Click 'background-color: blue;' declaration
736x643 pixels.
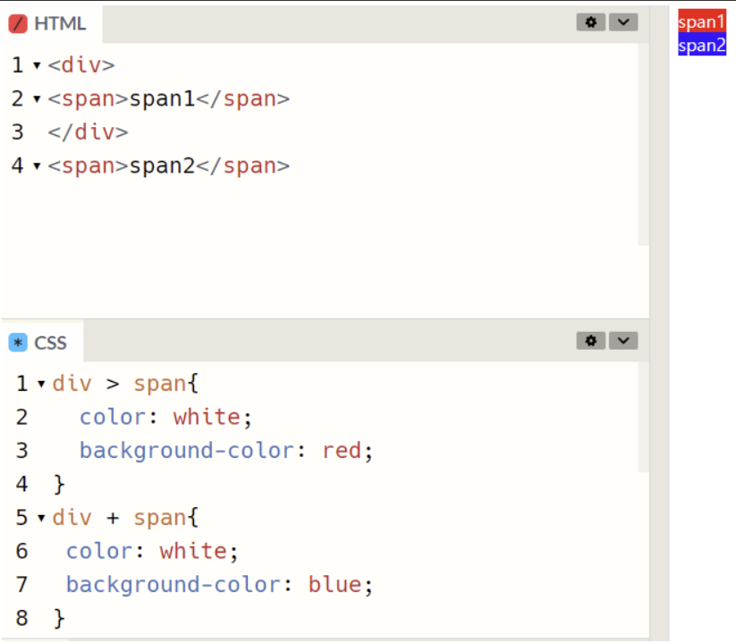click(219, 585)
